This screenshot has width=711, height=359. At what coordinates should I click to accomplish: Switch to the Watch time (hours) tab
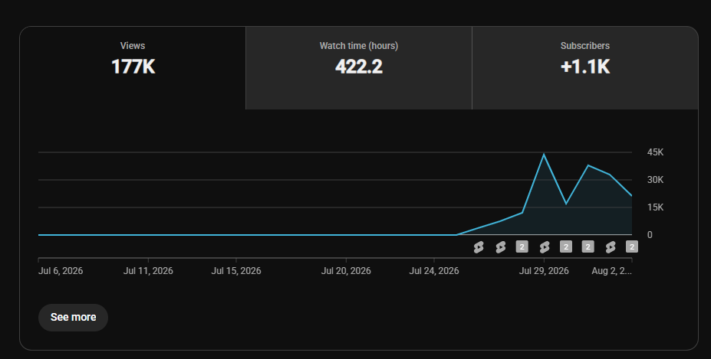pos(359,68)
